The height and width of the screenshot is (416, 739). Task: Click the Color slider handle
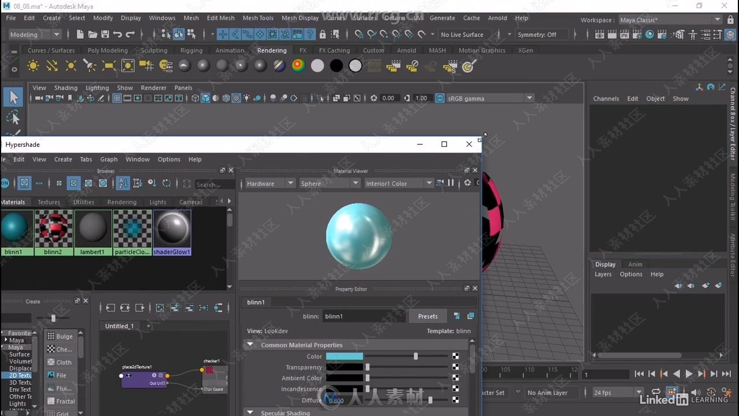[x=416, y=356]
